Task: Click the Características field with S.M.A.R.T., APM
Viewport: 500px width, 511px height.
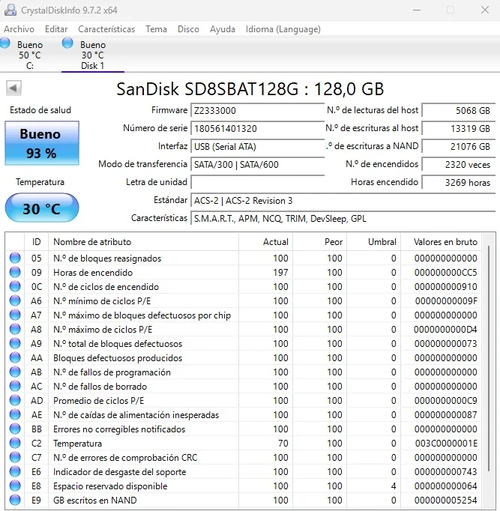Action: (343, 218)
